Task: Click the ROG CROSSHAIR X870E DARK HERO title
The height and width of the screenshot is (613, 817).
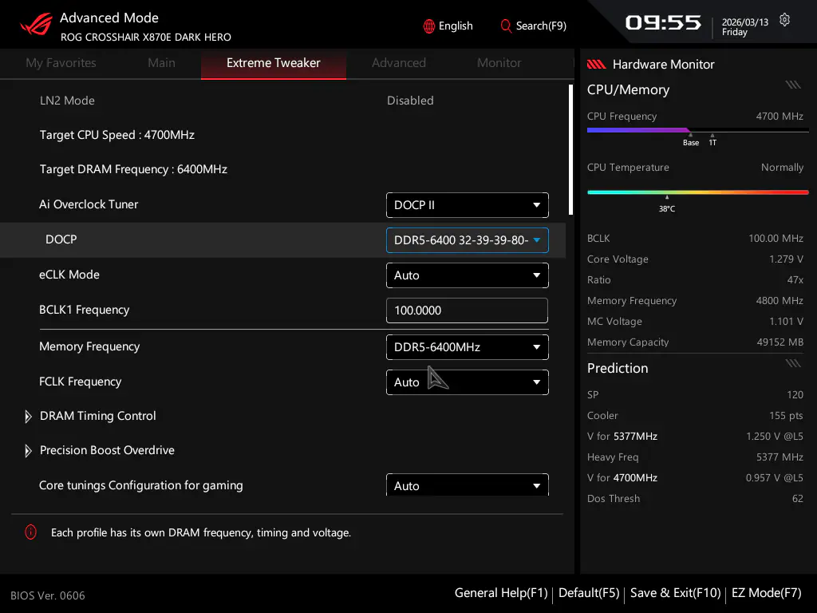Action: tap(146, 37)
